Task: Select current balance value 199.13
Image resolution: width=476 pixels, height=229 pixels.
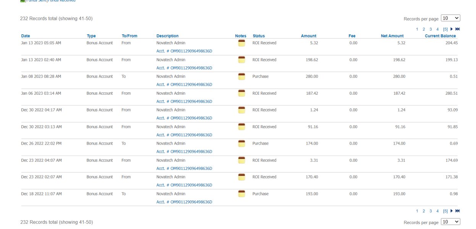Action: coord(451,60)
